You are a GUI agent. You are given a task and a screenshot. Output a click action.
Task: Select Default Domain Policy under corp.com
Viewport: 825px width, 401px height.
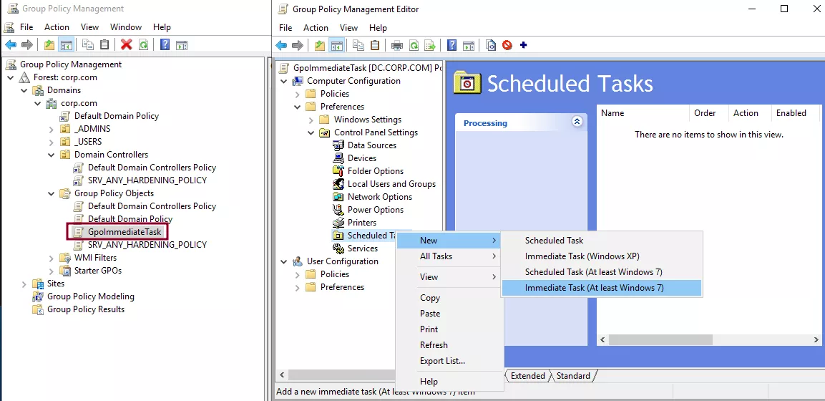pyautogui.click(x=117, y=116)
